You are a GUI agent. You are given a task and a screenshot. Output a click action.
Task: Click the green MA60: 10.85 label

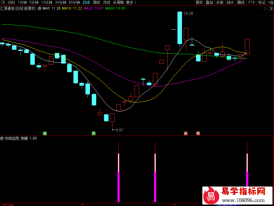(115, 8)
